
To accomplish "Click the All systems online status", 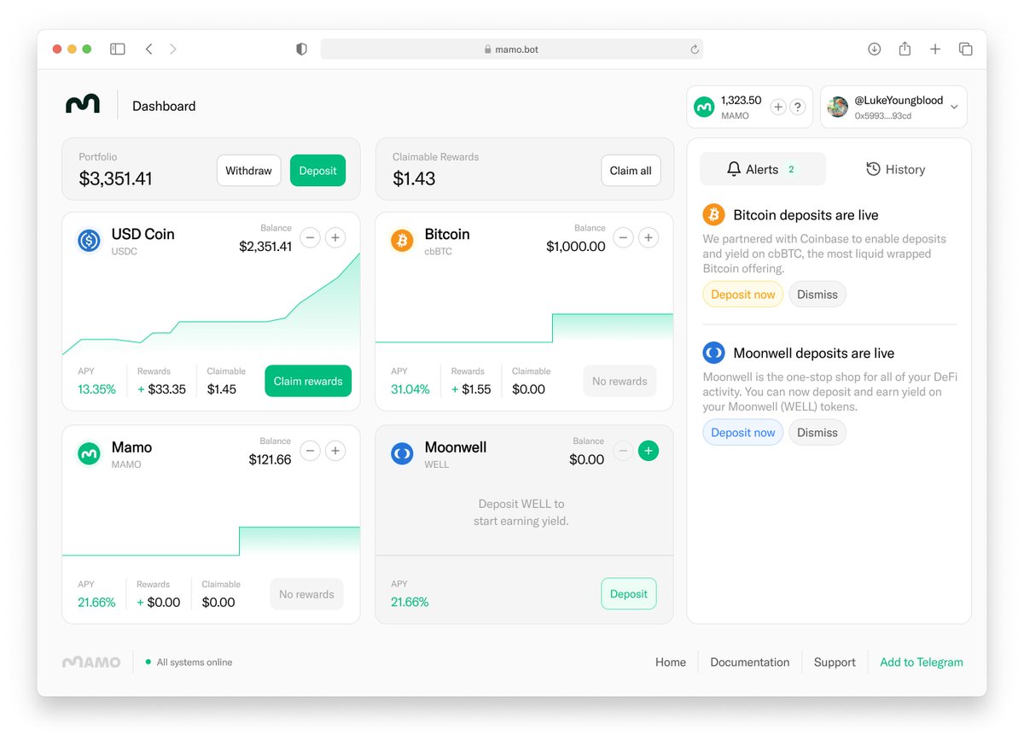I will (x=189, y=662).
